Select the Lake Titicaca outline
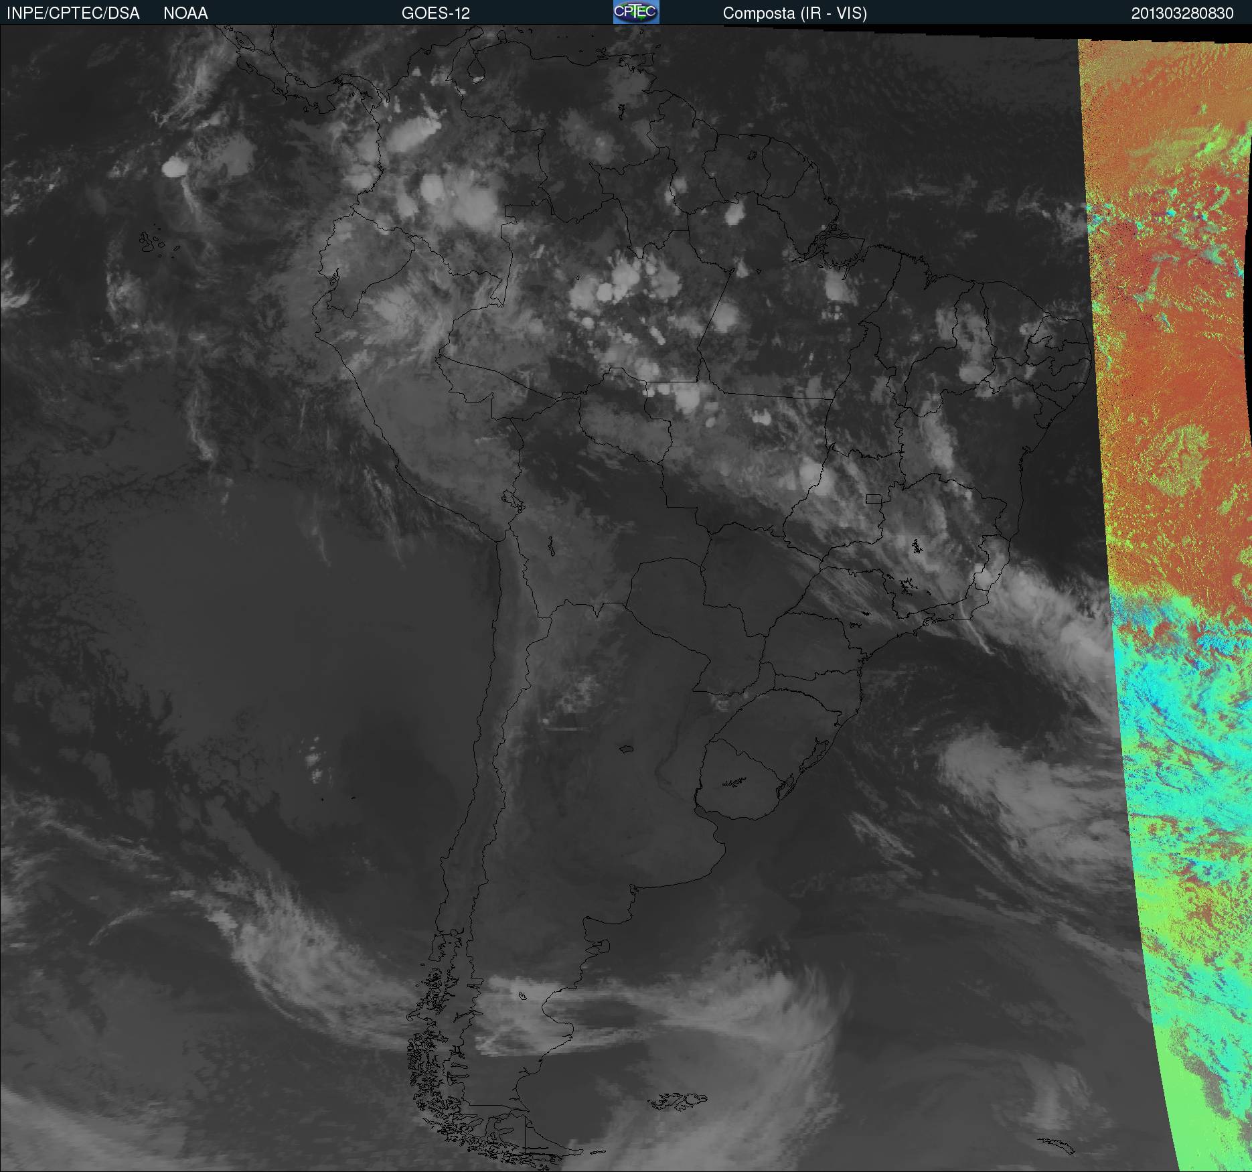 (512, 500)
